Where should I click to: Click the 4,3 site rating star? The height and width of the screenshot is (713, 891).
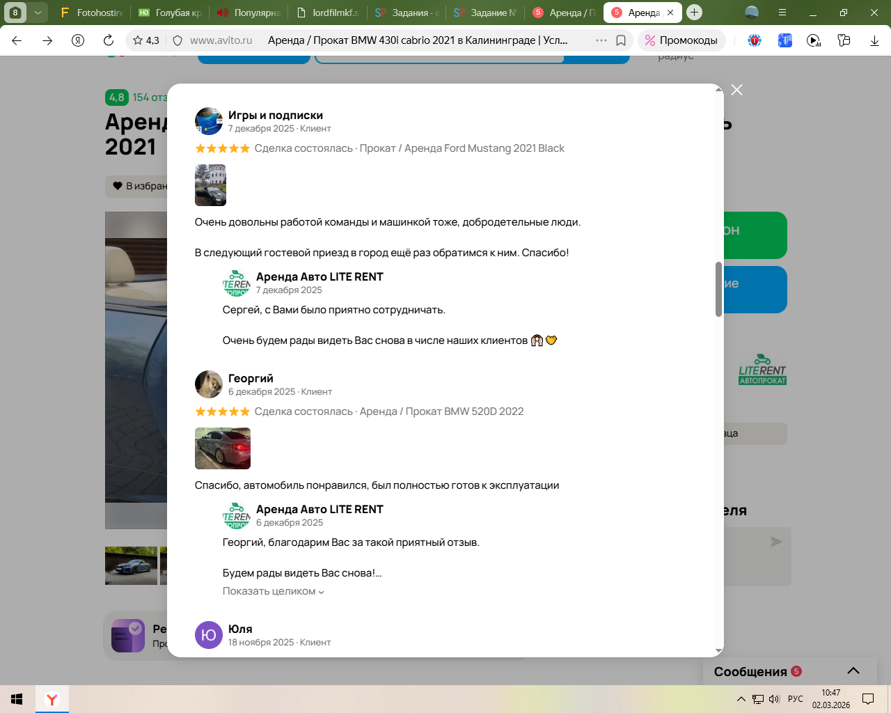(146, 40)
